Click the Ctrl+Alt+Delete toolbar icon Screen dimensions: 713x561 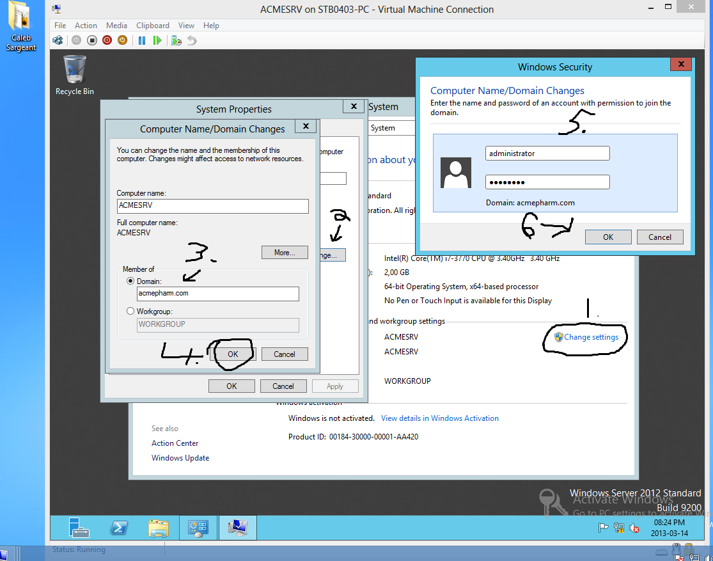click(x=58, y=40)
